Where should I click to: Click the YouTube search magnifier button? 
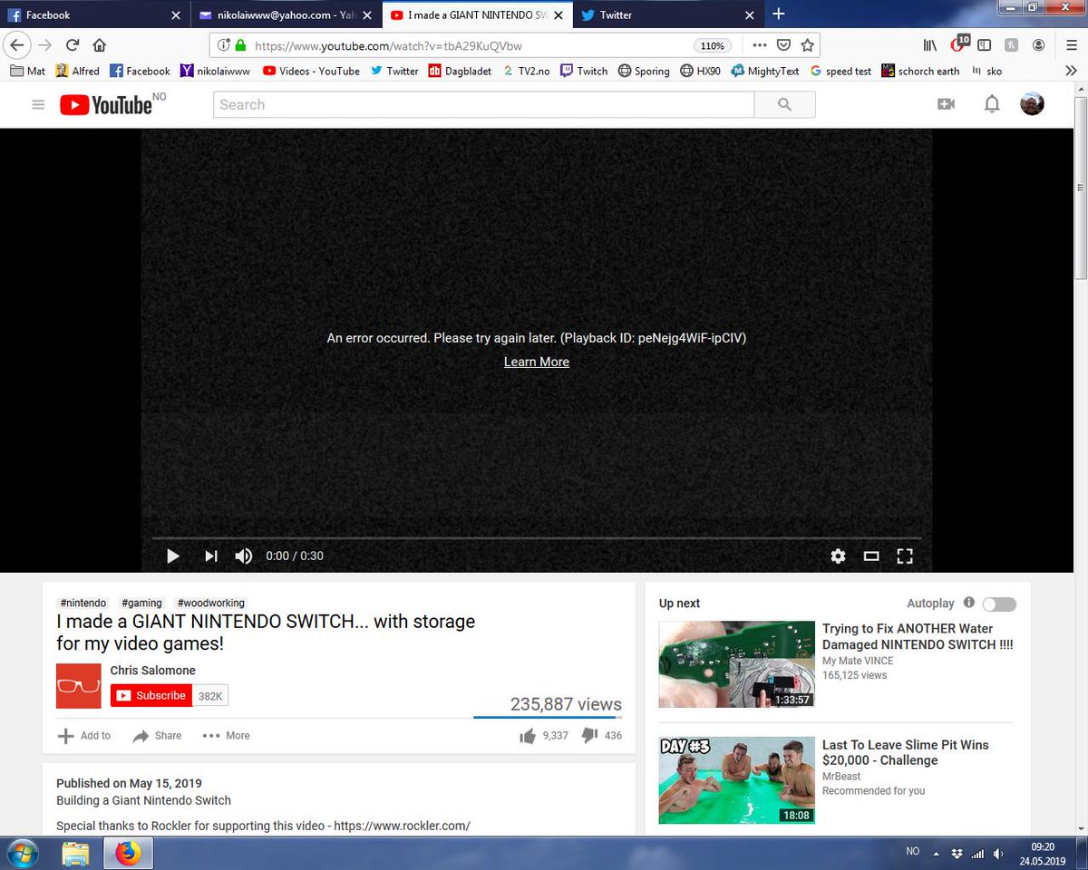coord(785,105)
